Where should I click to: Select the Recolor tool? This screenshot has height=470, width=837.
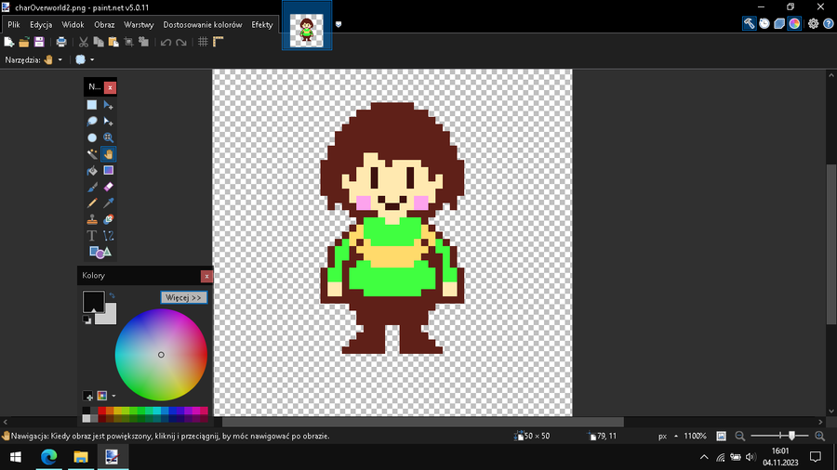(x=109, y=219)
